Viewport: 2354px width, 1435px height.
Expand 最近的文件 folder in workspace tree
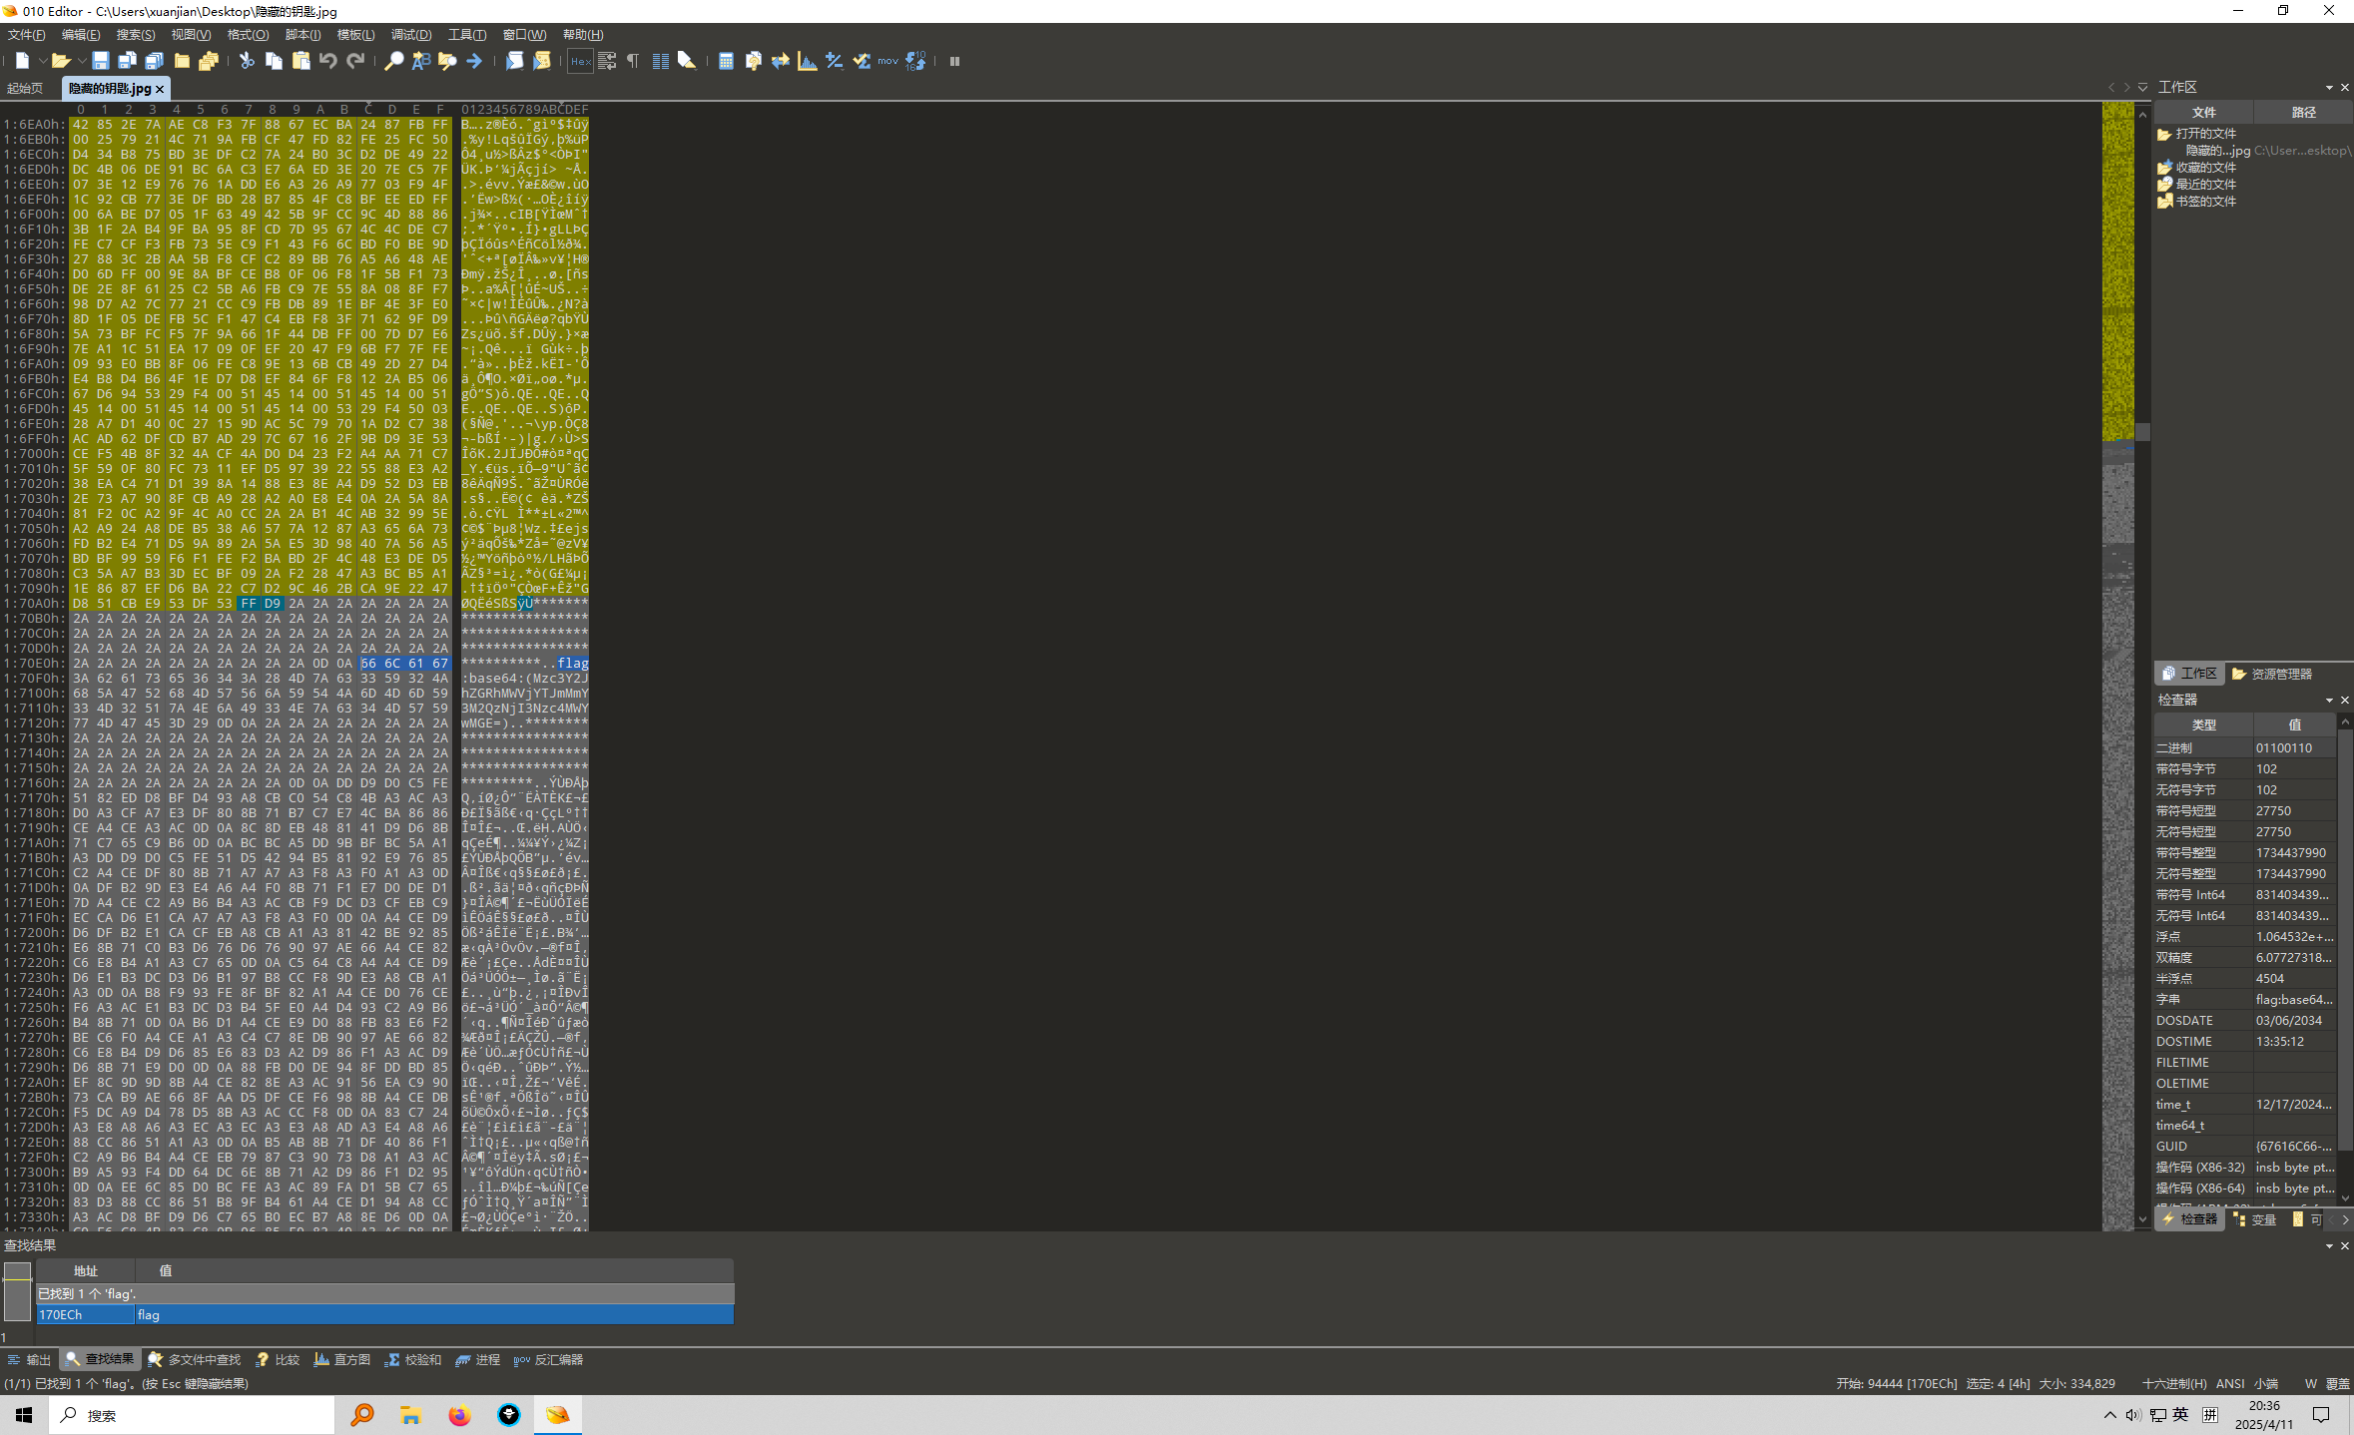tap(2205, 185)
